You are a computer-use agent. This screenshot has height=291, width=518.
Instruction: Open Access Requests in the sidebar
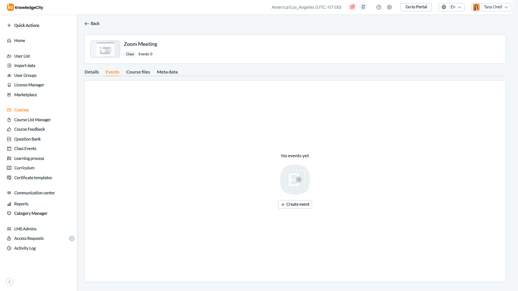click(x=29, y=238)
